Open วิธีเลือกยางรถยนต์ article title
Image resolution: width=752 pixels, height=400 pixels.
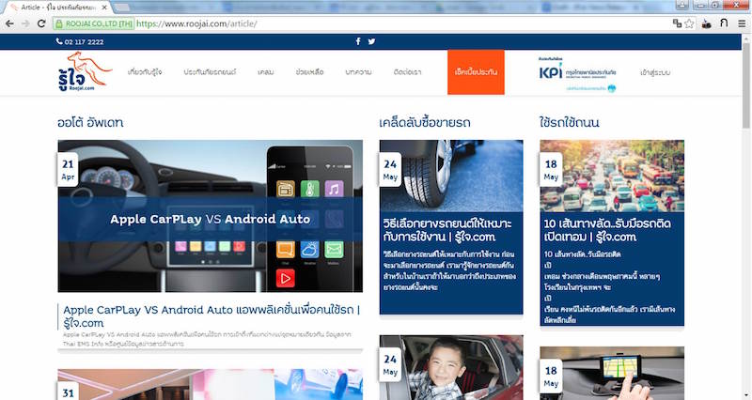(x=447, y=230)
